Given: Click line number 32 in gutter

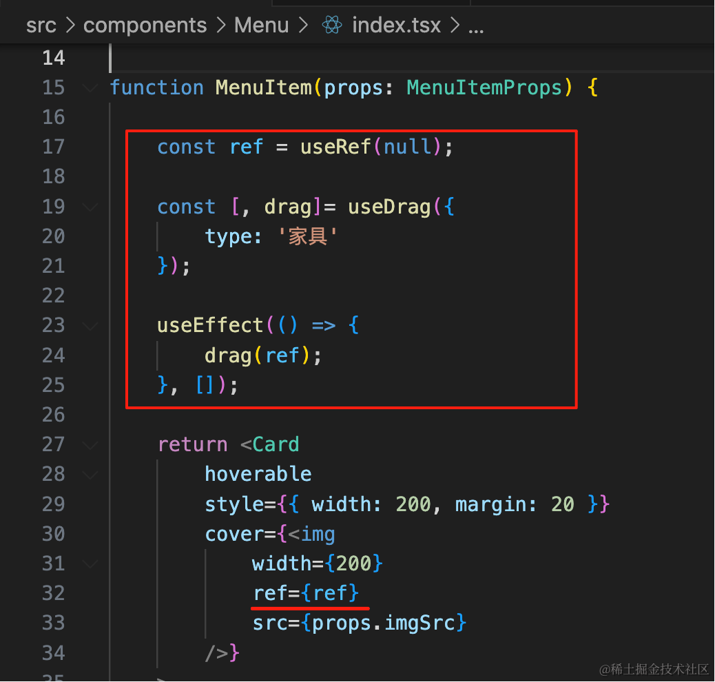Looking at the screenshot, I should tap(53, 594).
